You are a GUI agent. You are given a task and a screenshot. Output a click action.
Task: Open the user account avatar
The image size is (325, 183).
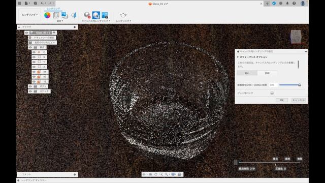coord(303,4)
